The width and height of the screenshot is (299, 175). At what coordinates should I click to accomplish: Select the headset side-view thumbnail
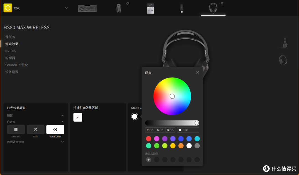tap(283, 43)
